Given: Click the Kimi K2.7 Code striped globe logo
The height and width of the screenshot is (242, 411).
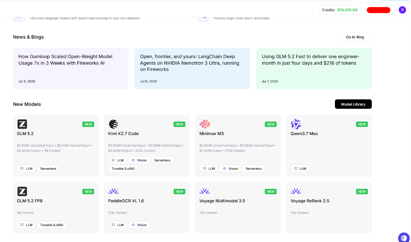Looking at the screenshot, I should (x=113, y=124).
